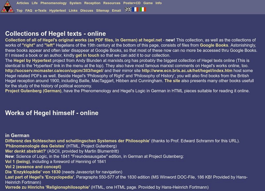
Task: Open the System menu item
Action: pos(76,3)
